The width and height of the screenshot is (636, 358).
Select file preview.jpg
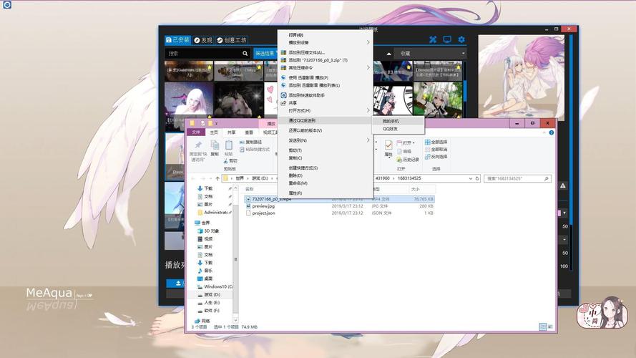click(263, 206)
